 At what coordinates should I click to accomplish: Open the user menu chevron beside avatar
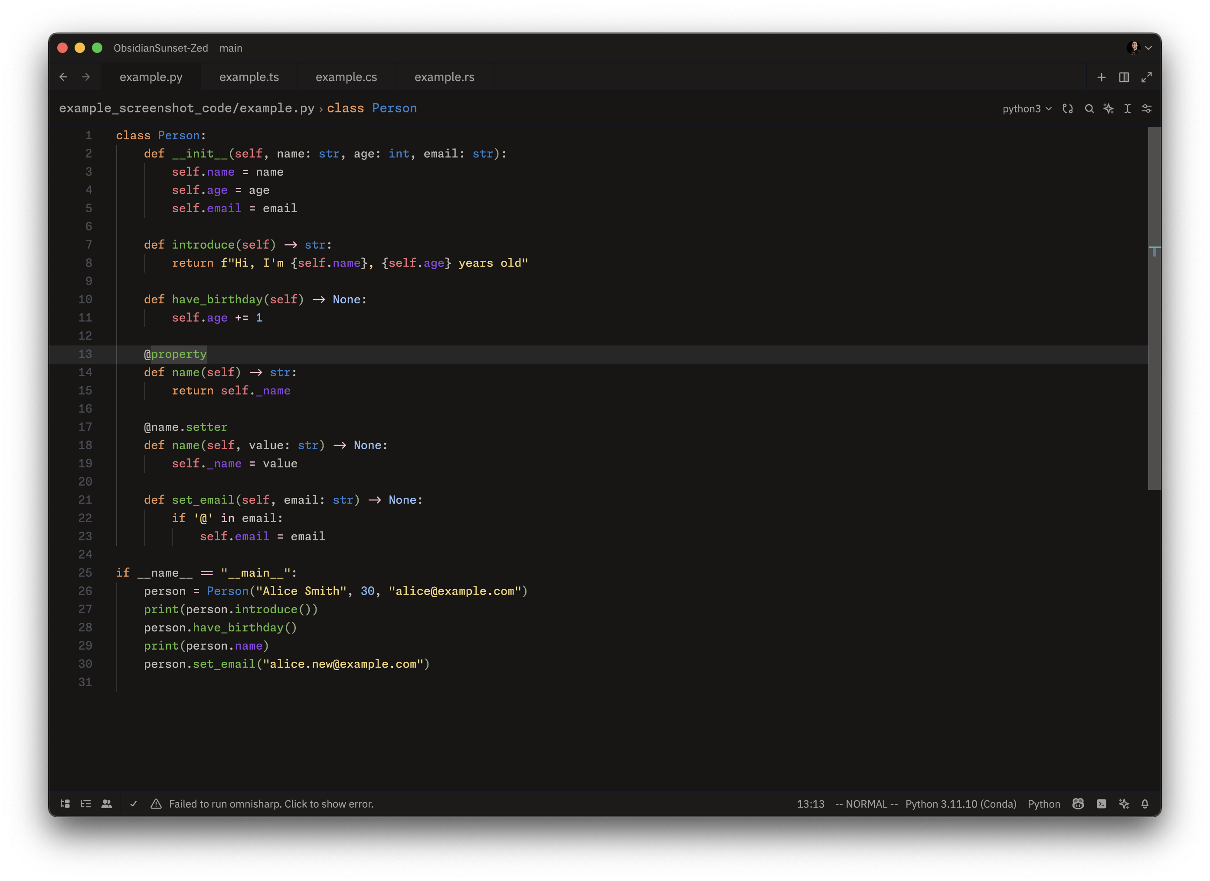1149,48
